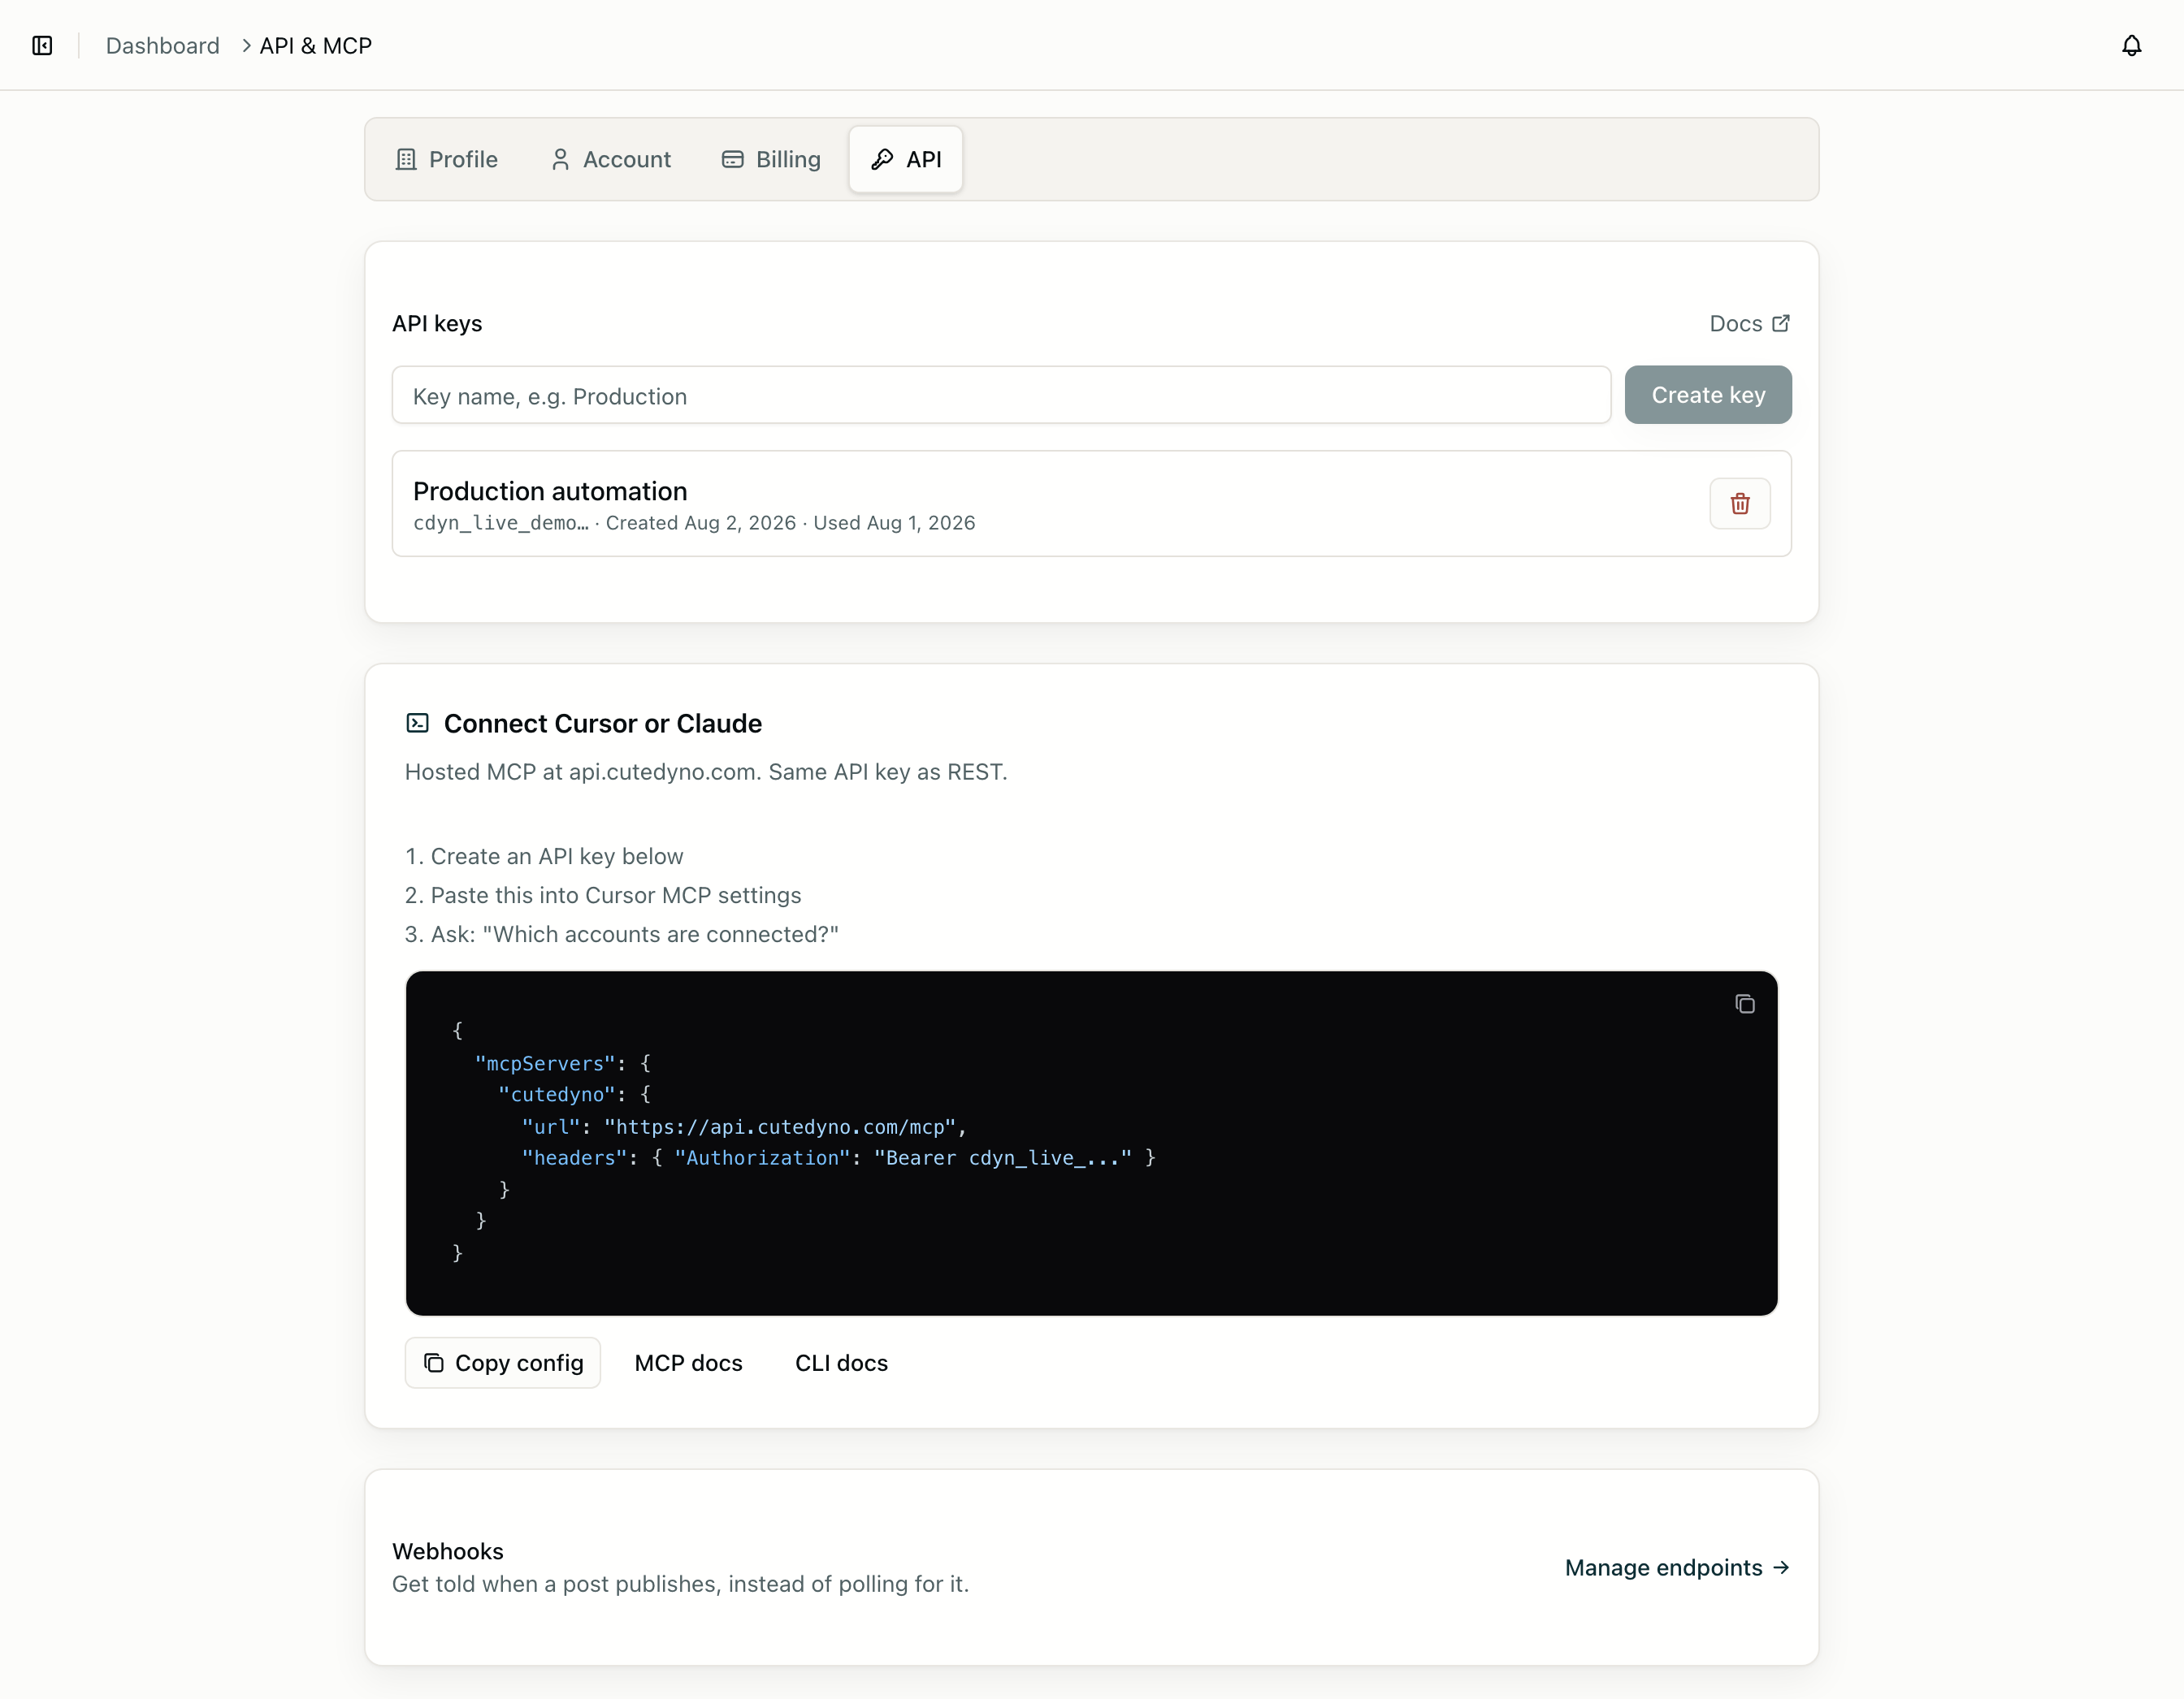Toggle the sidebar panel icon

click(42, 46)
